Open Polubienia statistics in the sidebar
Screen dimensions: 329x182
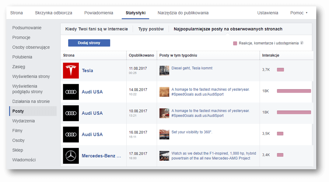(x=22, y=57)
